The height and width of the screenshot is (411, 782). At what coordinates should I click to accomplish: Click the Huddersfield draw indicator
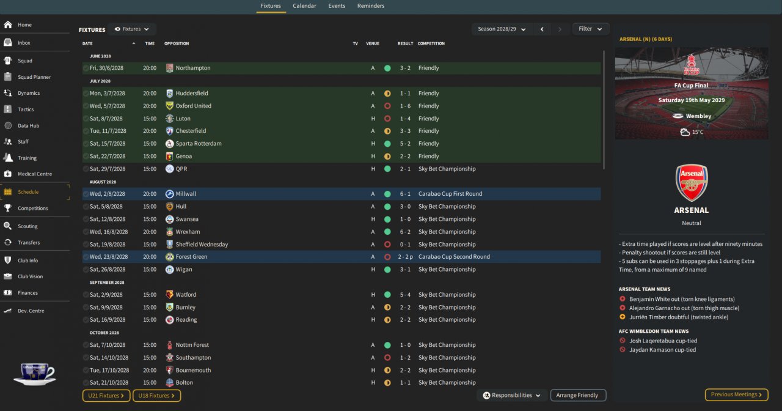click(387, 94)
